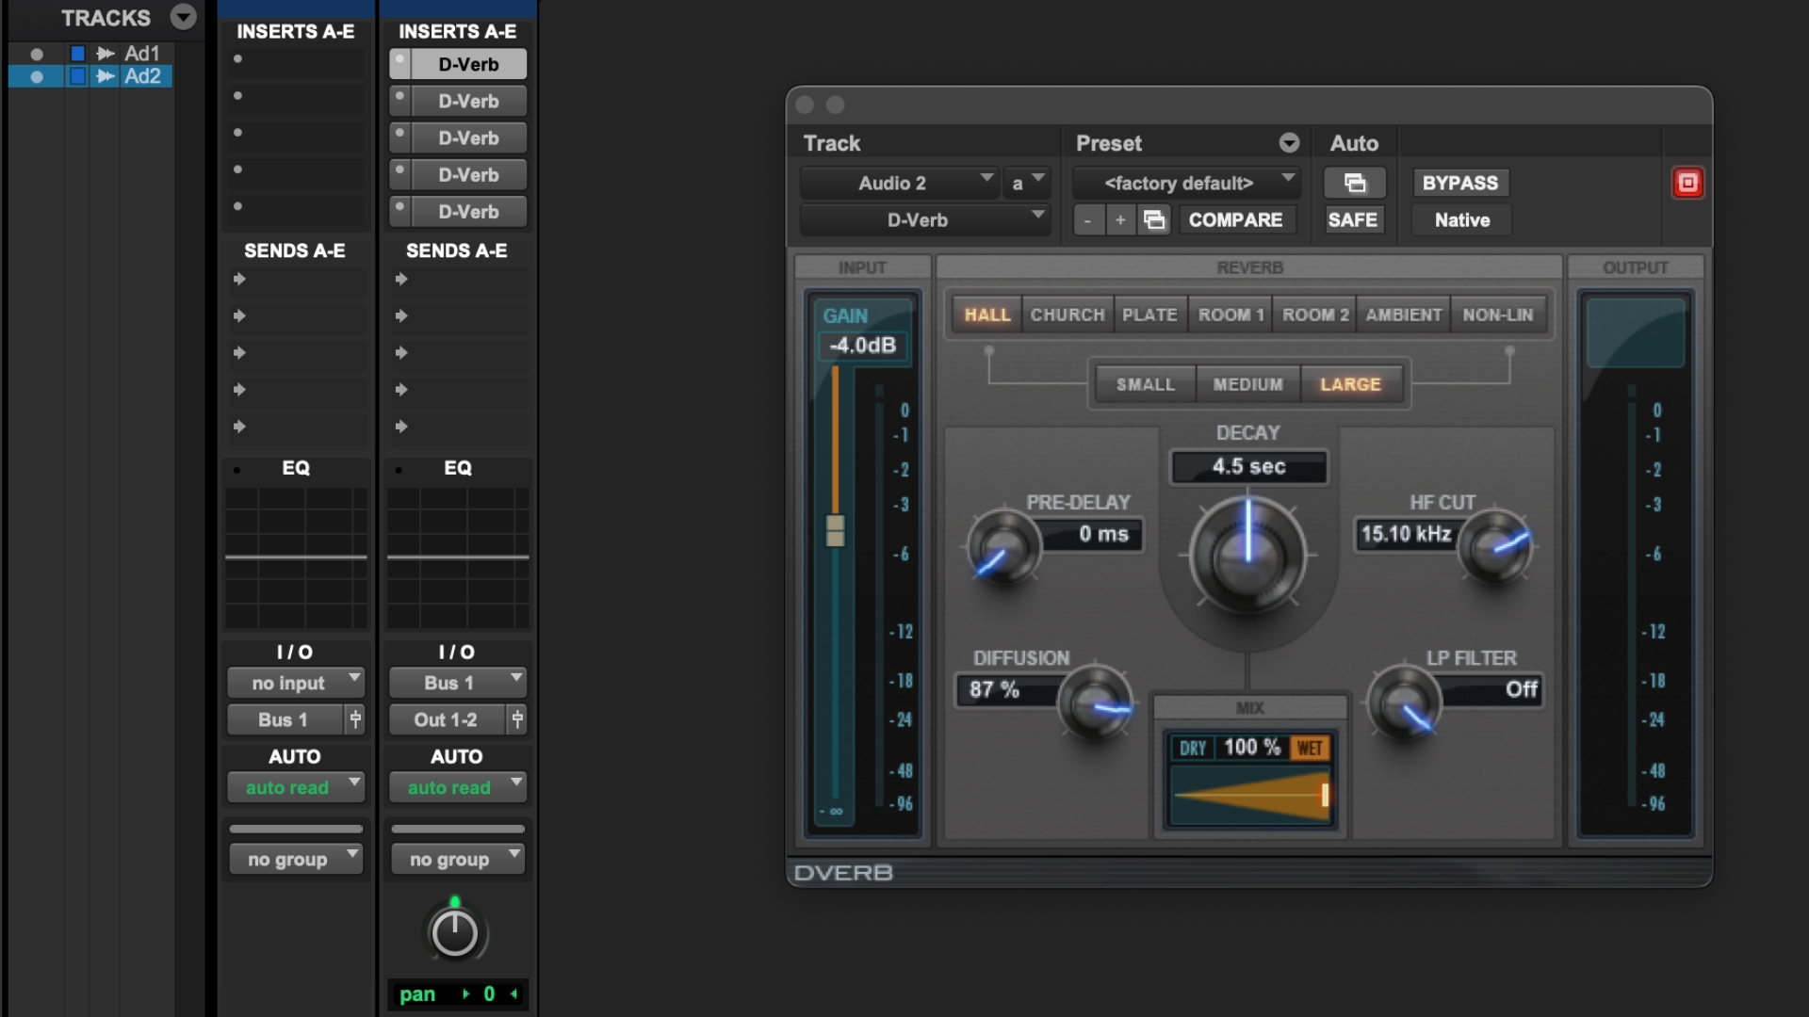
Task: Turn the Pre-Delay knob
Action: [1002, 547]
